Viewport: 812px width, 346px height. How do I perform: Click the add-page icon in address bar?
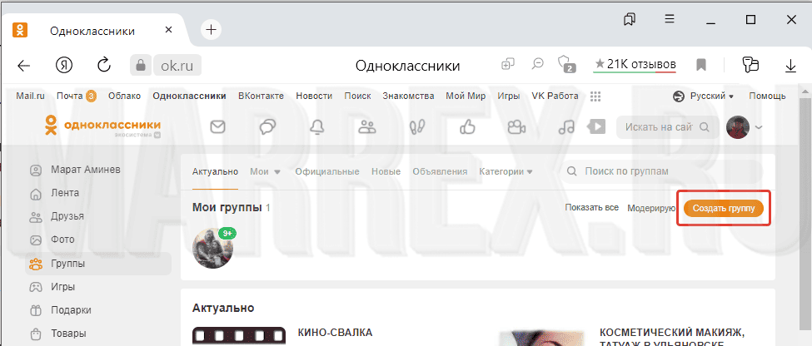pos(508,64)
